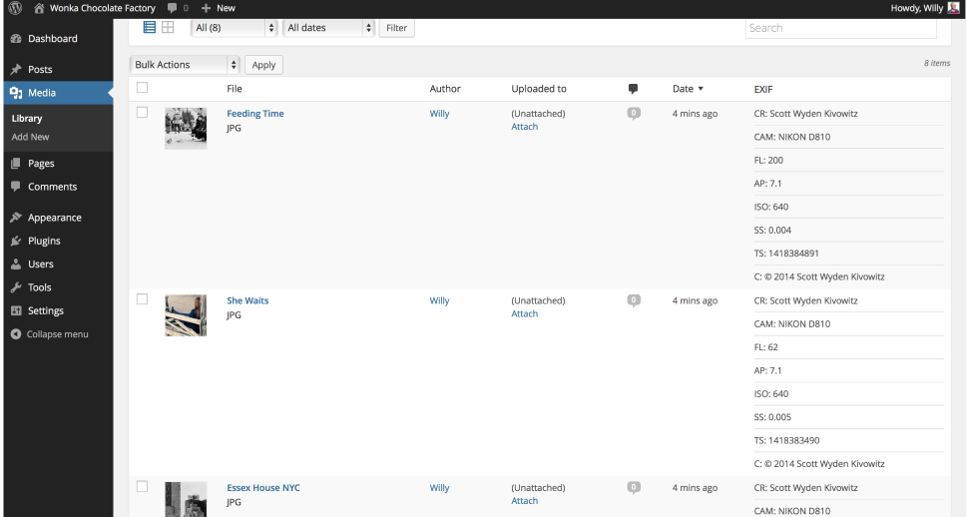Click the Users person icon
The width and height of the screenshot is (966, 517).
16,263
